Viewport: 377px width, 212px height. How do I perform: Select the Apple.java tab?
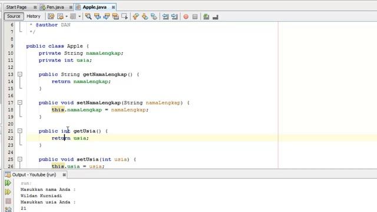click(x=94, y=7)
